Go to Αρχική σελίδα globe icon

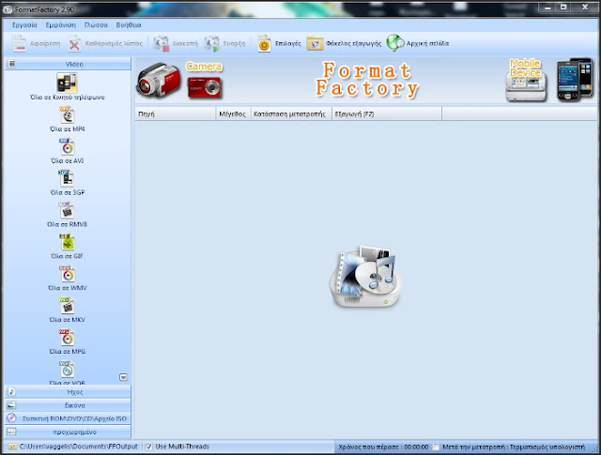[x=394, y=43]
